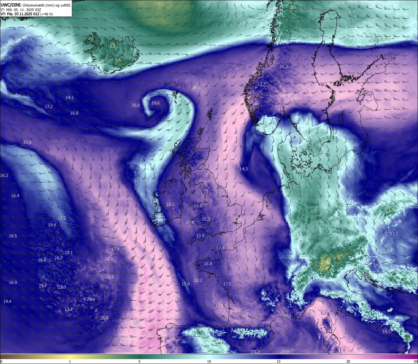Click the 4.8 value label
Image resolution: width=418 pixels, height=364 pixels.
pyautogui.click(x=340, y=230)
